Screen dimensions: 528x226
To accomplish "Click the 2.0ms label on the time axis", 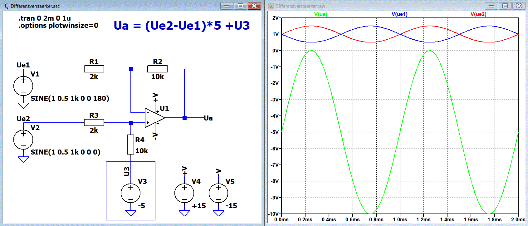I will pyautogui.click(x=518, y=219).
